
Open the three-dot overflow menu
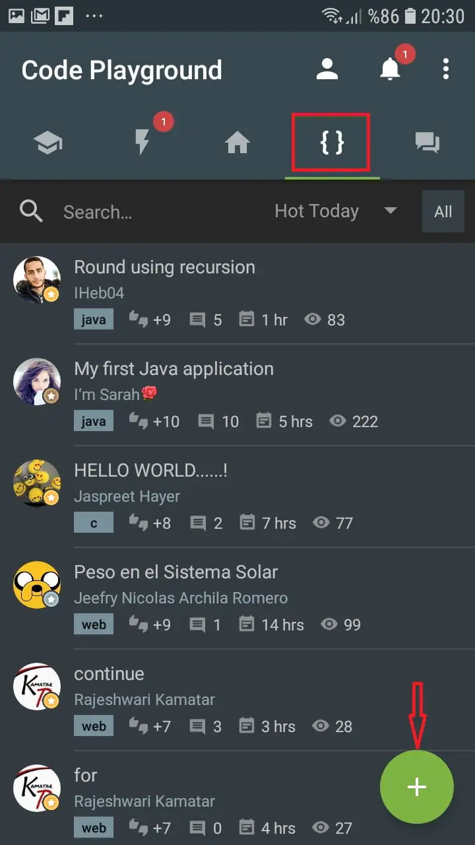pos(446,69)
